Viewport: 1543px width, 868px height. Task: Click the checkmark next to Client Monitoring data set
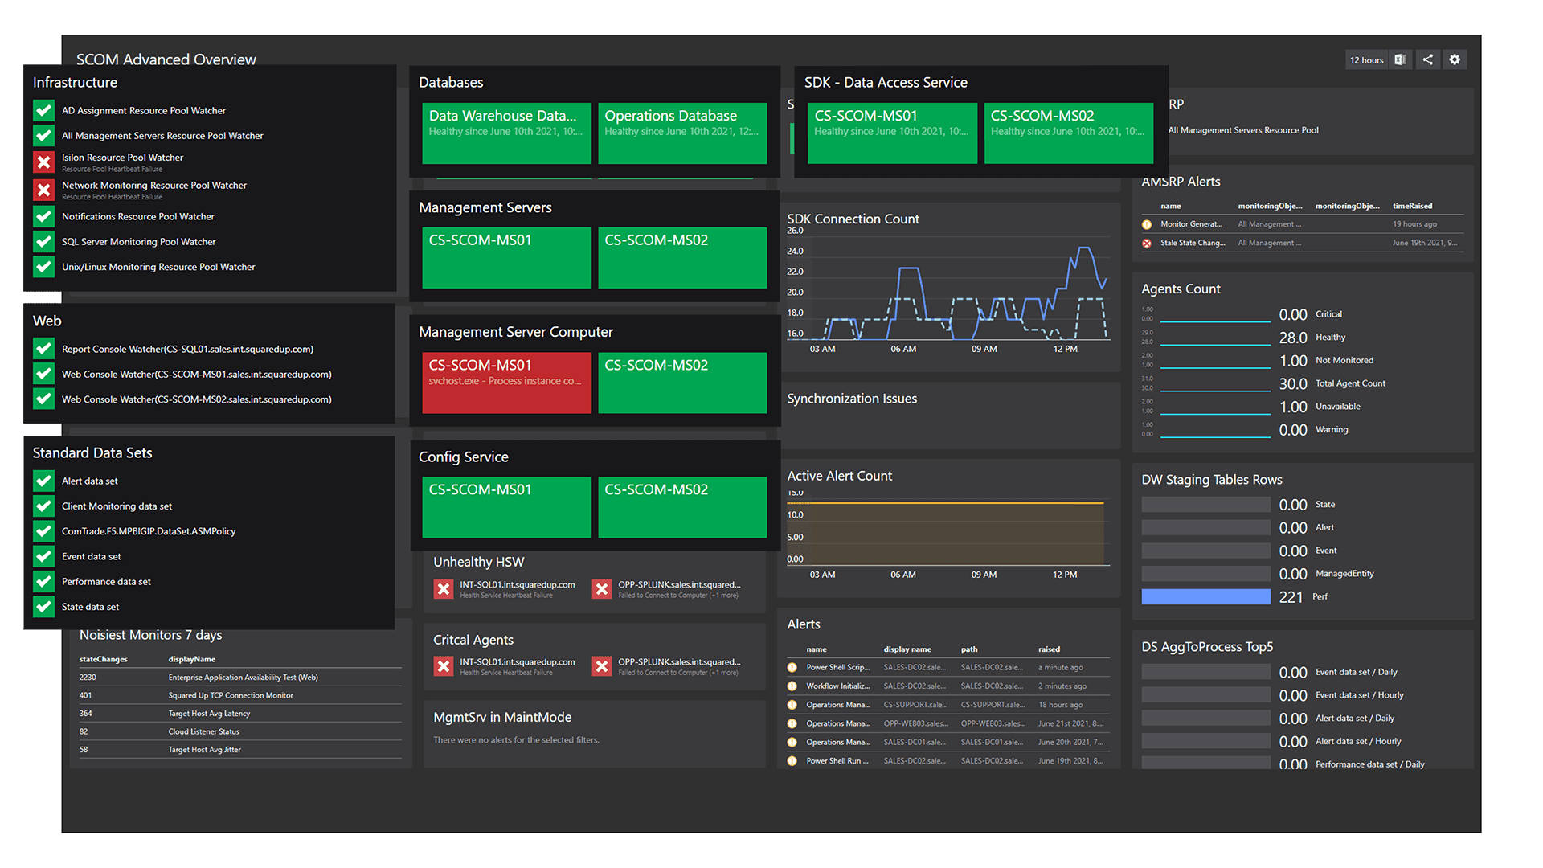pos(43,506)
